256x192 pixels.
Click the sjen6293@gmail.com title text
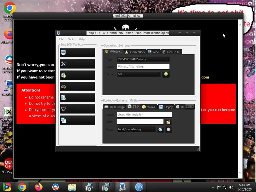point(128,16)
